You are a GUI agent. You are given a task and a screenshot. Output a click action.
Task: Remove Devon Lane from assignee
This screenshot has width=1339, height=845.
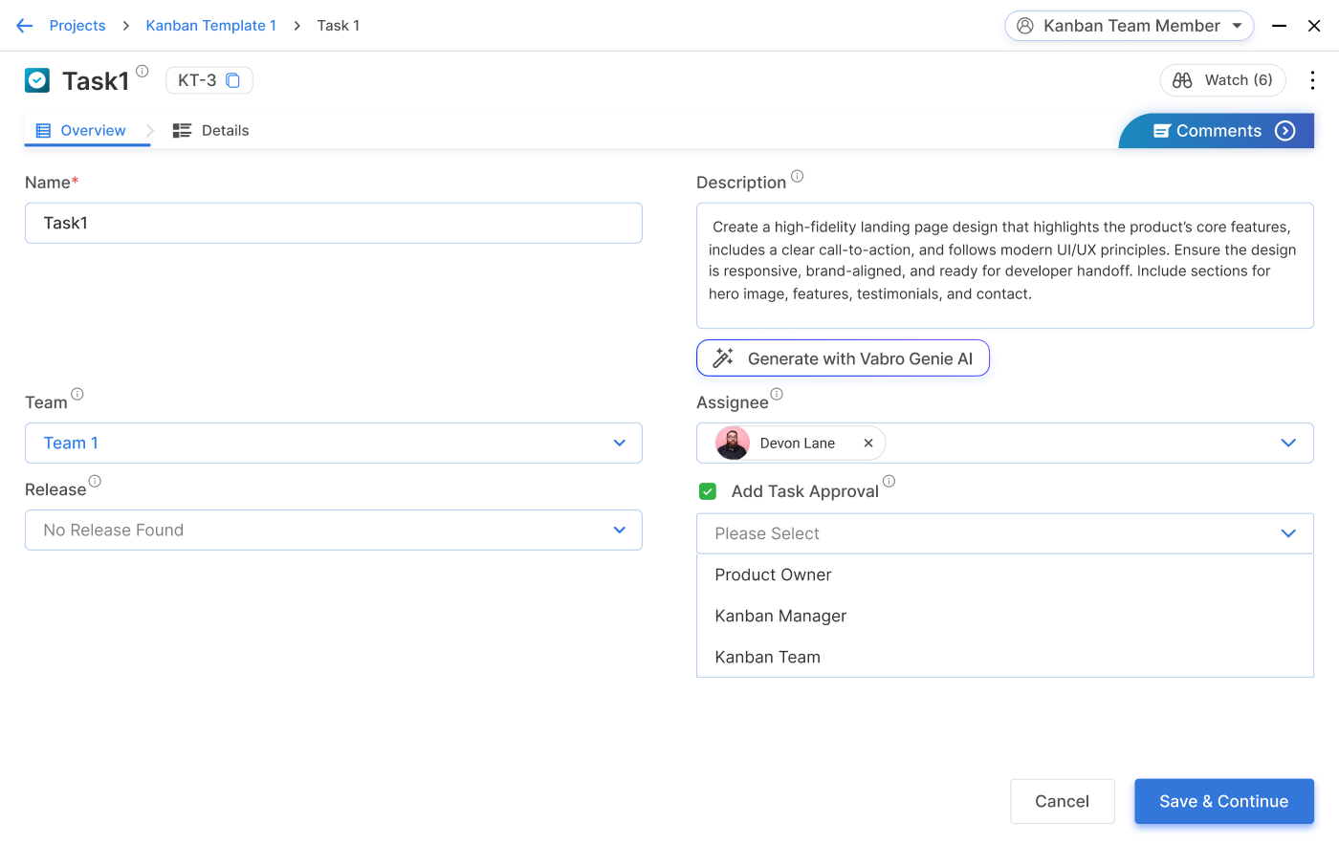[x=868, y=444]
